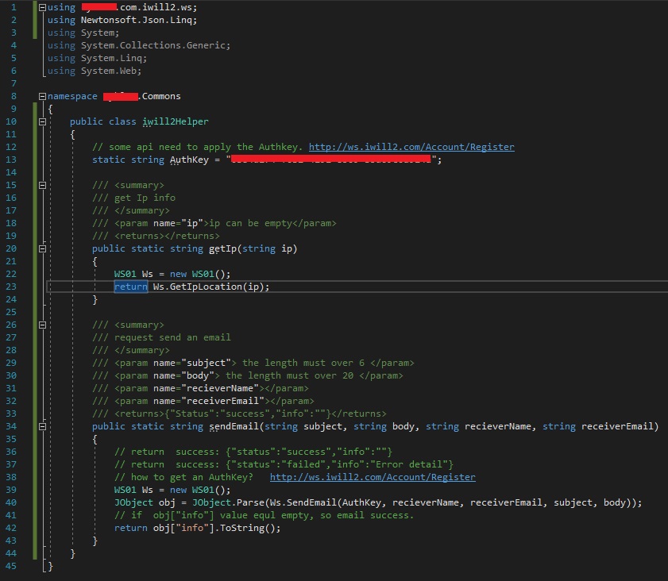Click line number 34 in the gutter
Screen dimensions: 668x581
click(x=11, y=426)
